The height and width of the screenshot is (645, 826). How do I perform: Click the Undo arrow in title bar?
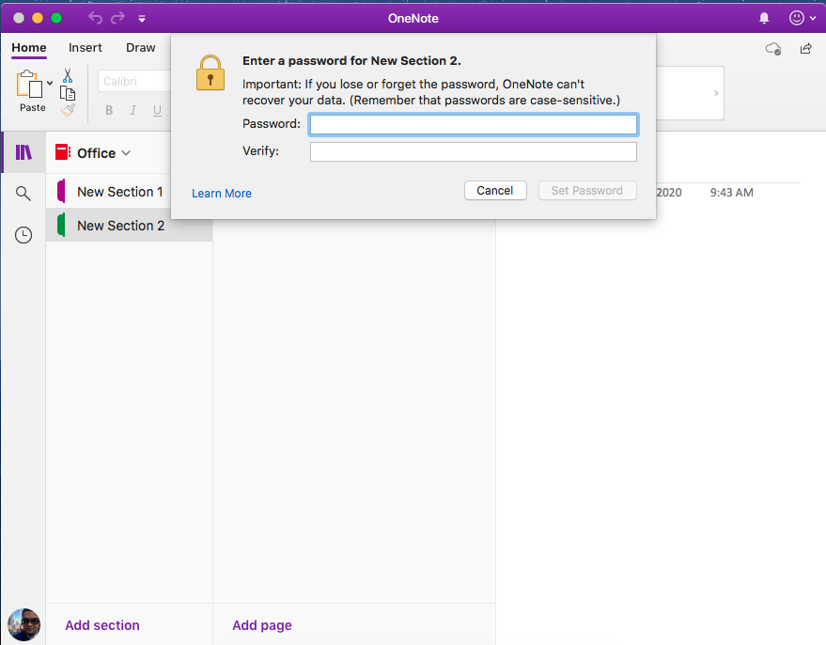[95, 18]
